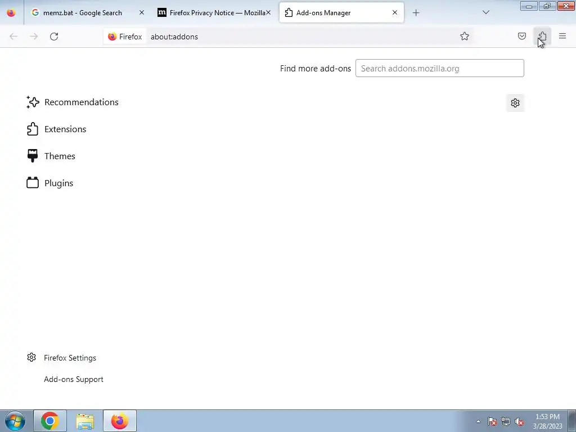Screen dimensions: 576x432
Task: Open Save to Pocket button
Action: (521, 37)
